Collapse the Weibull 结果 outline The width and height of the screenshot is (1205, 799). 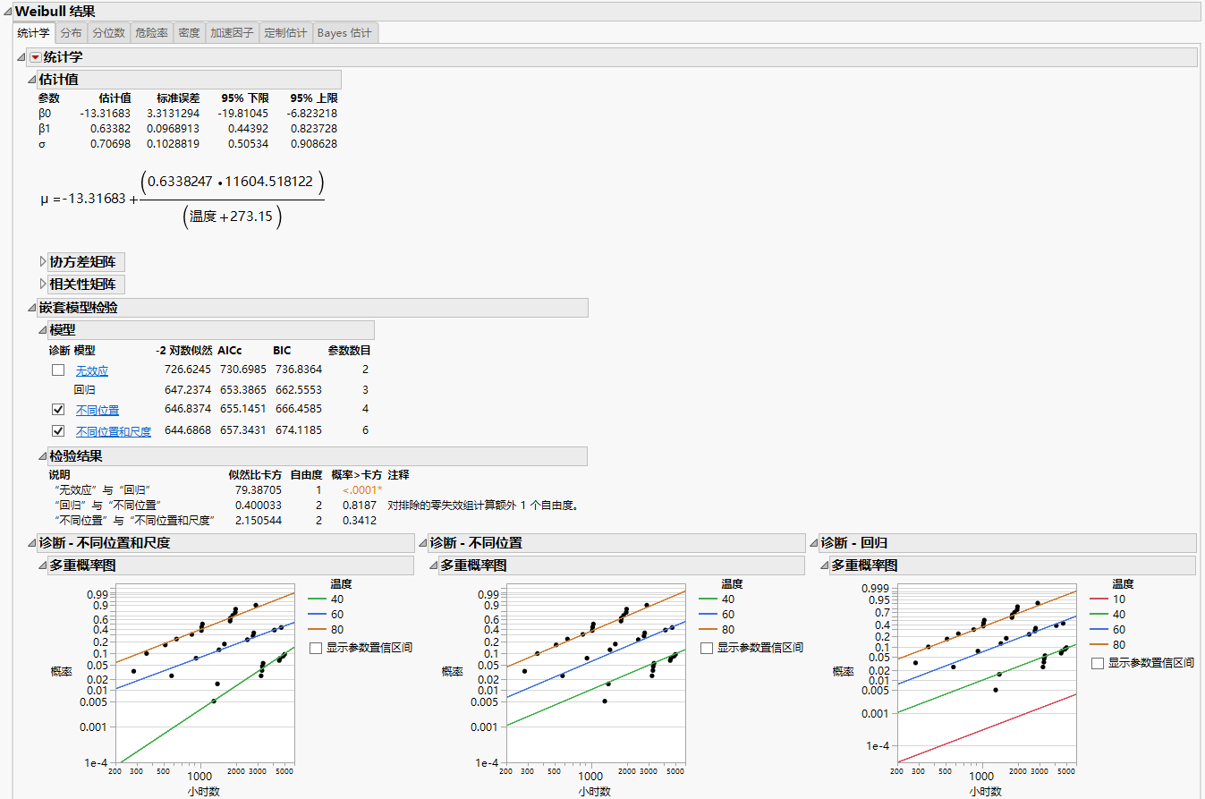(x=7, y=12)
